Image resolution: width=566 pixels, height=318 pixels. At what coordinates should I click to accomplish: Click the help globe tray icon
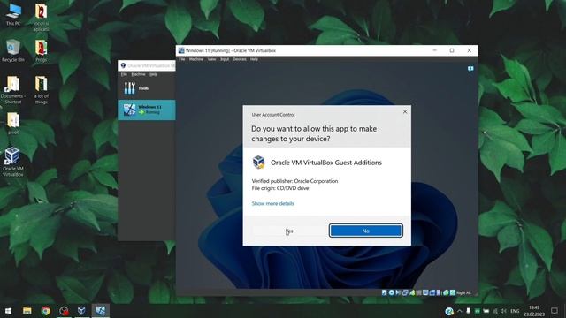449,311
